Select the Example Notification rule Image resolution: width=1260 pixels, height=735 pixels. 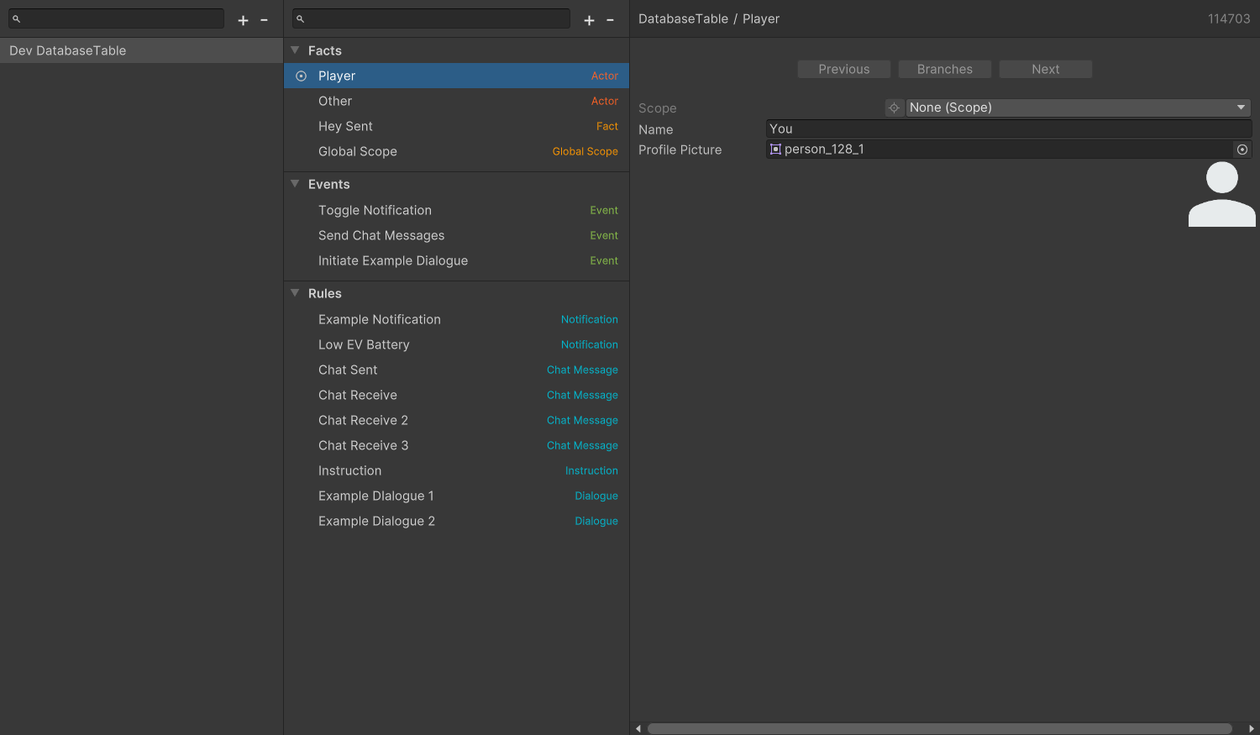pyautogui.click(x=456, y=319)
